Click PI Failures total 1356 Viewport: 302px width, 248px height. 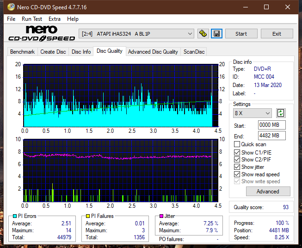click(139, 237)
